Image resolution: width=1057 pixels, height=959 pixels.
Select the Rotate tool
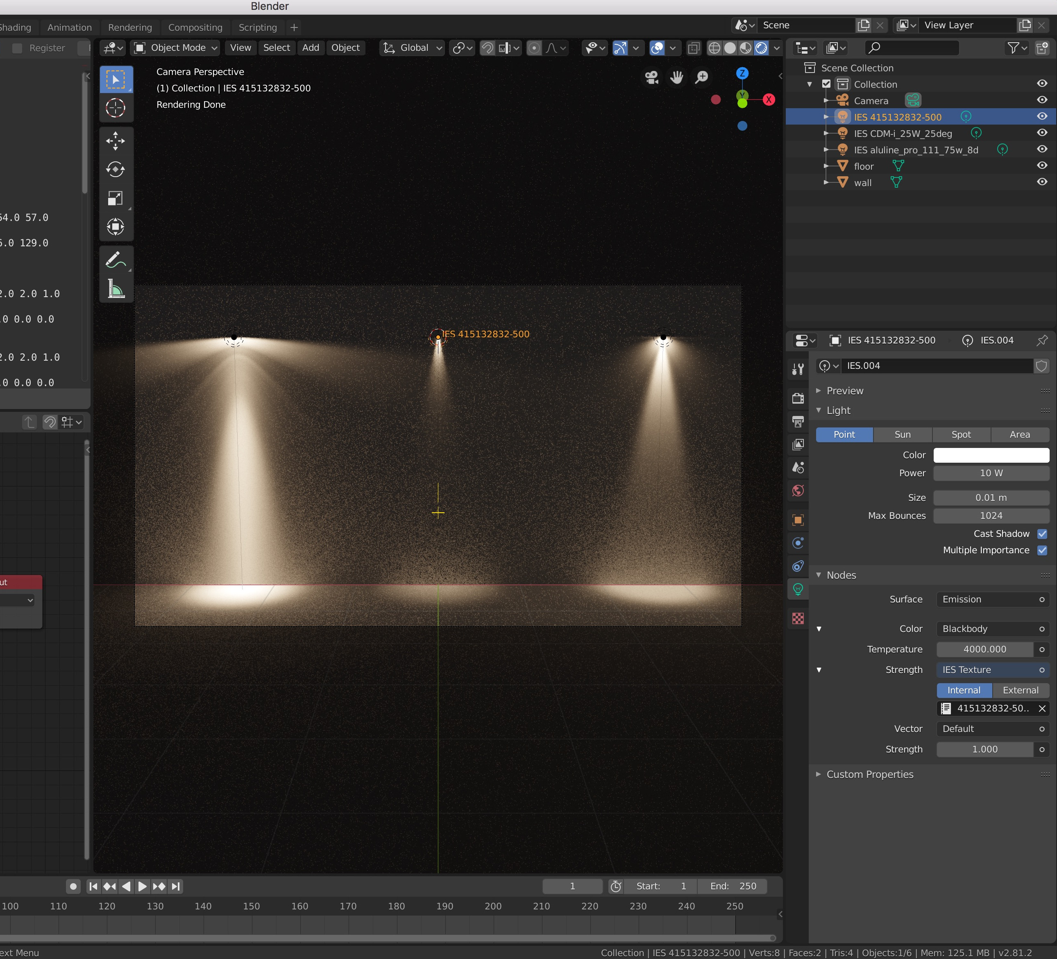pyautogui.click(x=116, y=169)
